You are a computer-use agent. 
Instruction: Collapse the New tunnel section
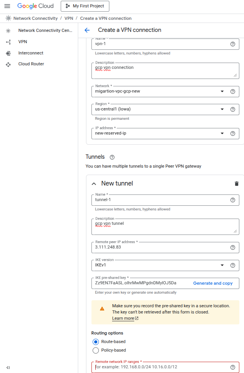click(94, 184)
